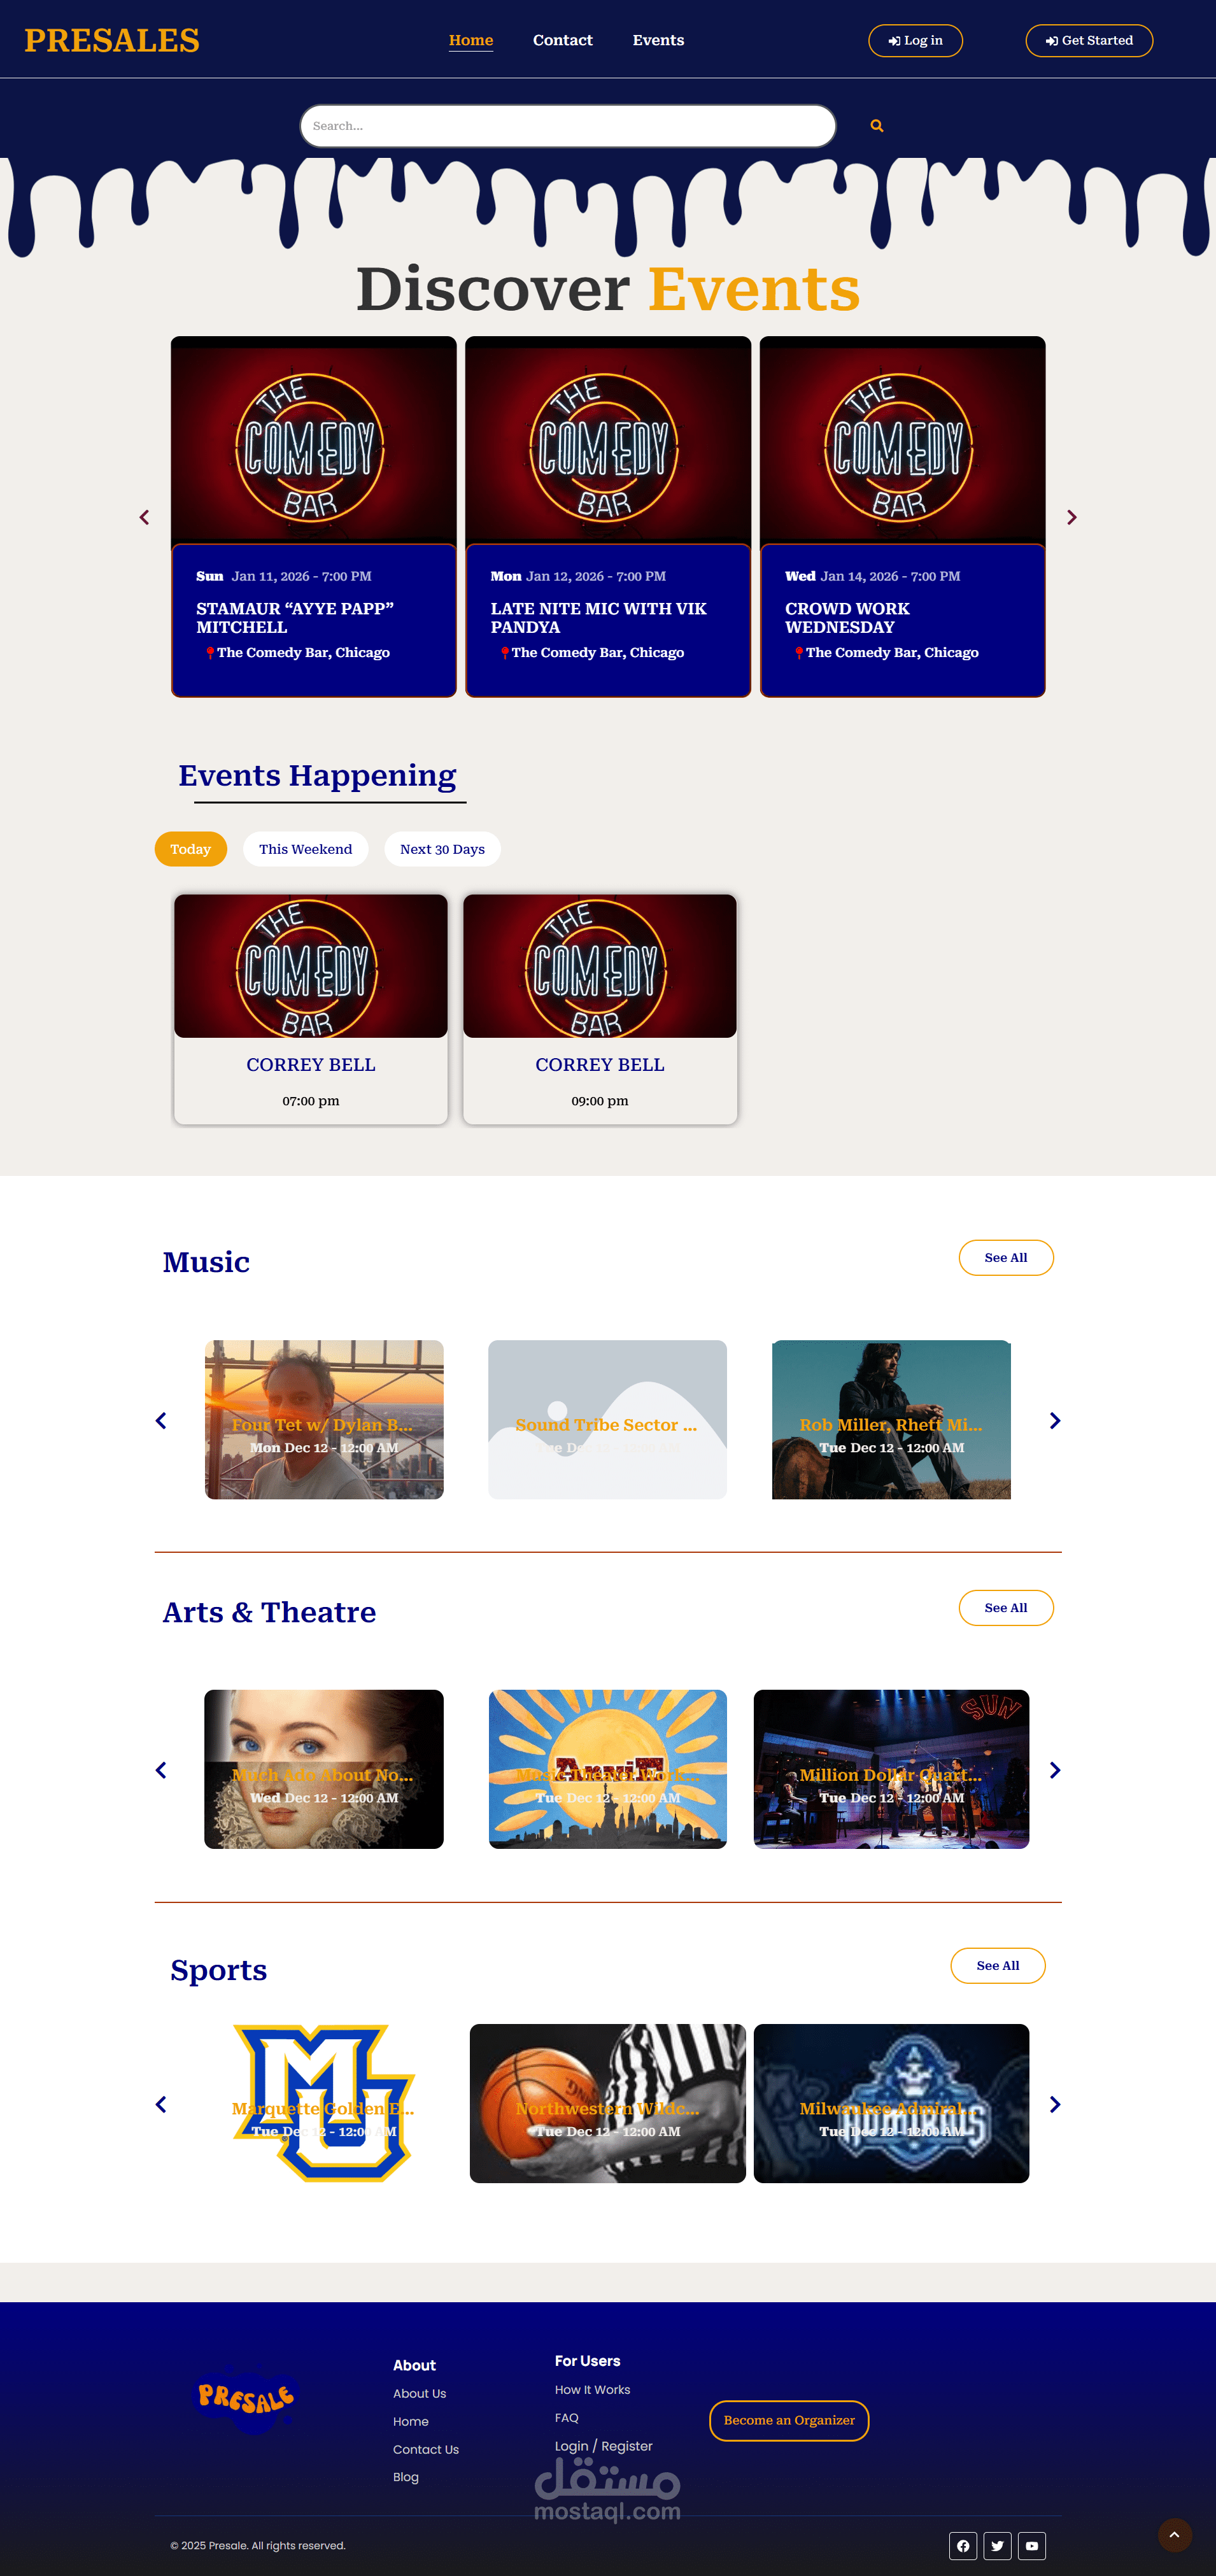Screen dimensions: 1216x2576
Task: Select the Next 30 Days filter
Action: coord(442,849)
